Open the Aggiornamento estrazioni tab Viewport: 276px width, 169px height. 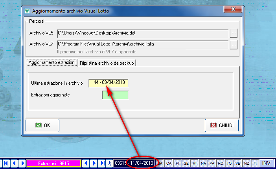click(x=52, y=62)
